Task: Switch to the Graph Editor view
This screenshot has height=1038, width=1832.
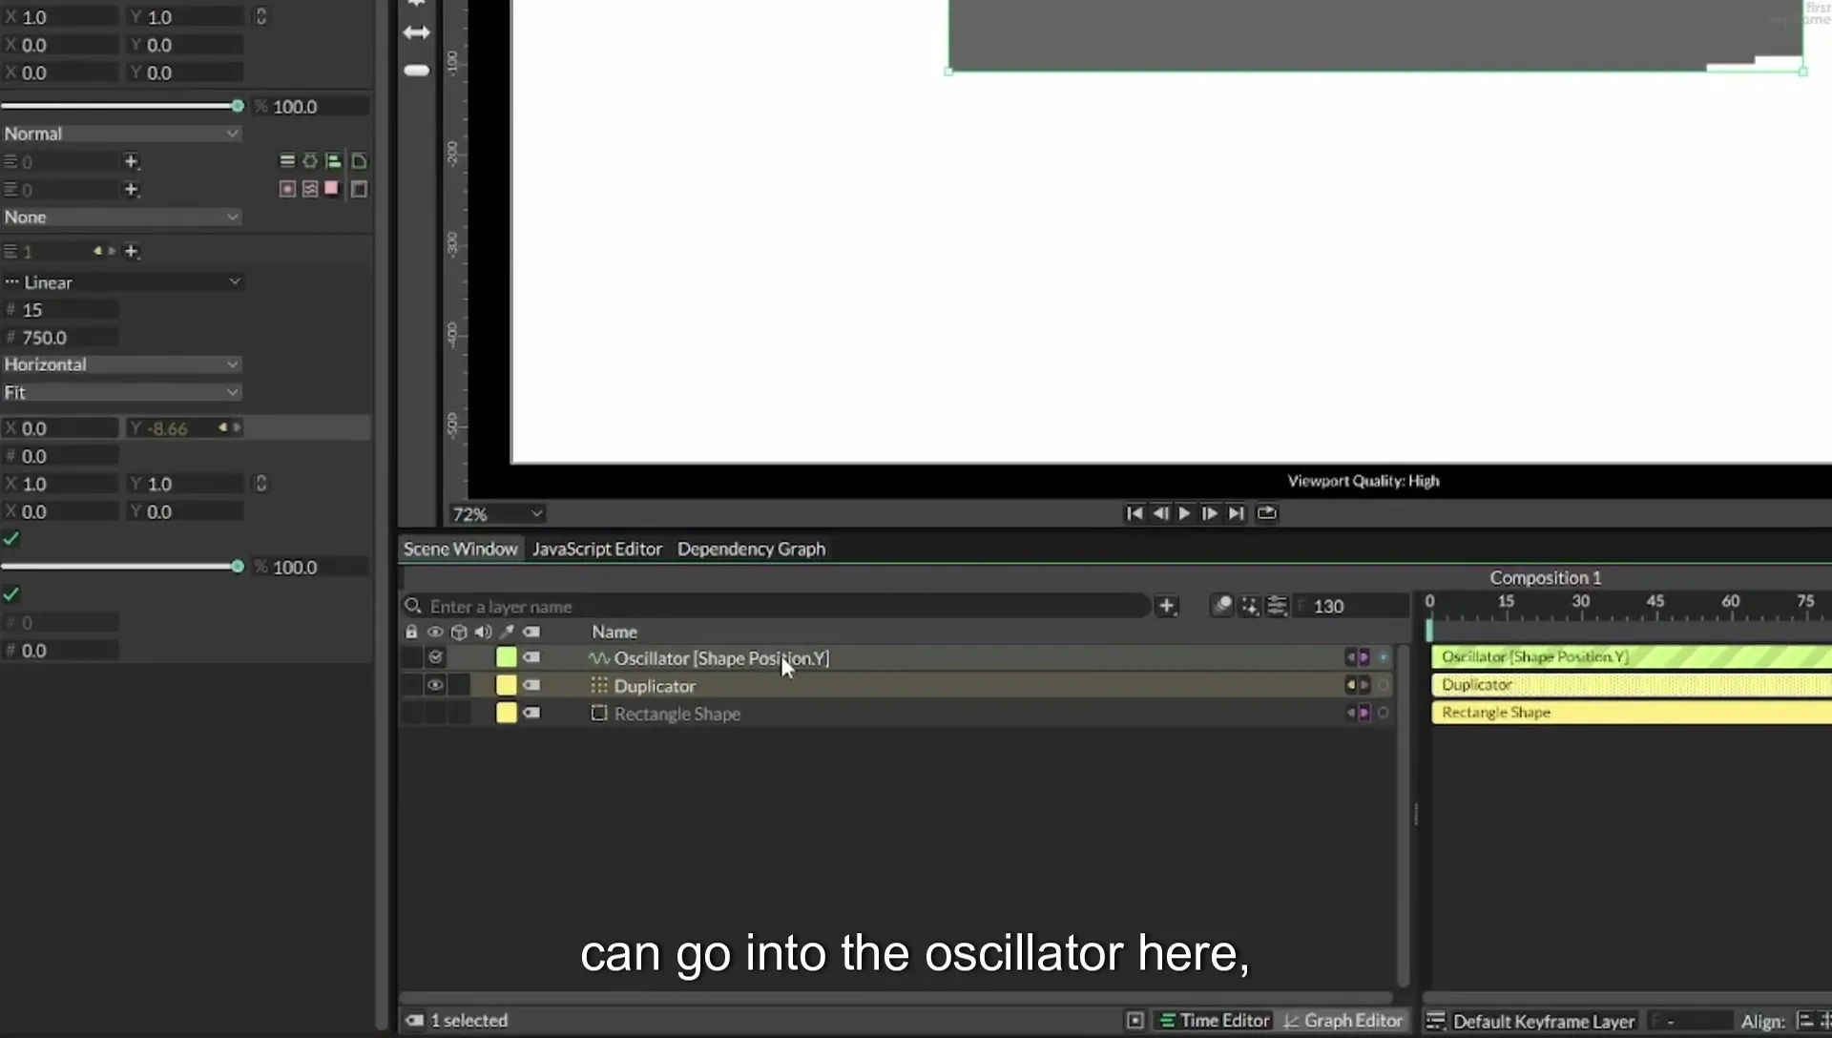Action: 1343,1021
